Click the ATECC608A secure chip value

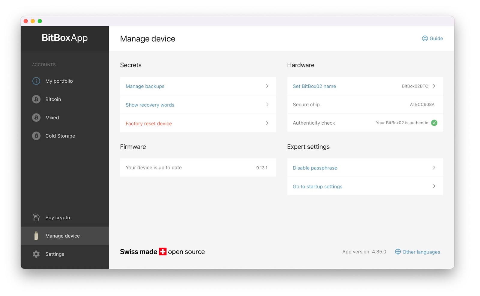(x=422, y=104)
